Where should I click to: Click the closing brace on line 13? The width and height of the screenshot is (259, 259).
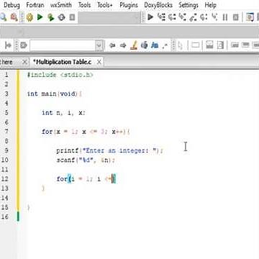pyautogui.click(x=43, y=188)
